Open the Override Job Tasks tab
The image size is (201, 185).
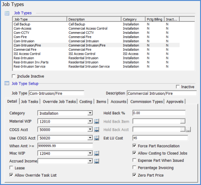(59, 102)
